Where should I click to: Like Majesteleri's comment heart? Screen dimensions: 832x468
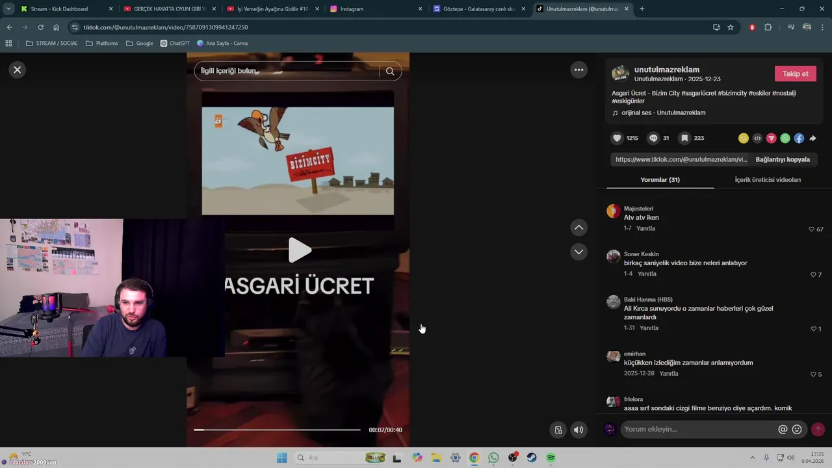point(811,229)
